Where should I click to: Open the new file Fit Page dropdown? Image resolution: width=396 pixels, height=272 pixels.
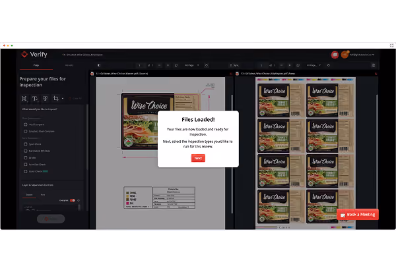coord(313,65)
